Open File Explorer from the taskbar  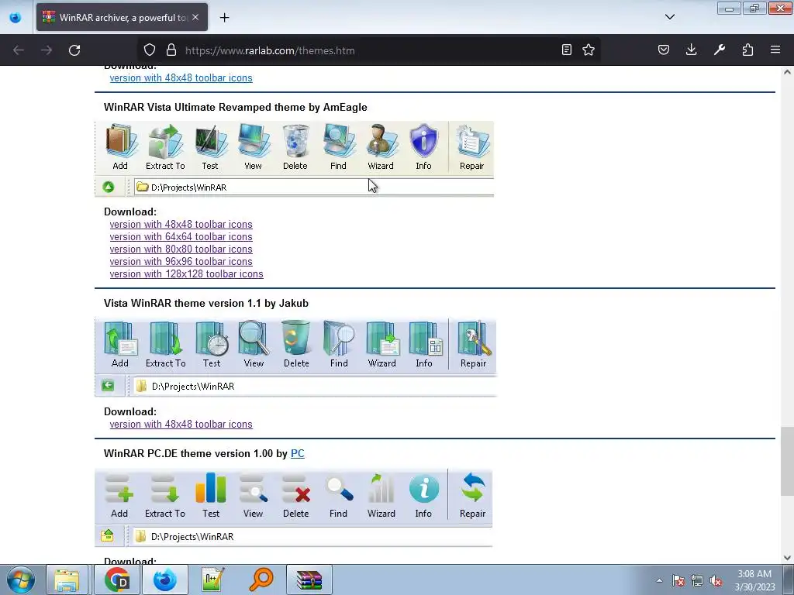[67, 580]
